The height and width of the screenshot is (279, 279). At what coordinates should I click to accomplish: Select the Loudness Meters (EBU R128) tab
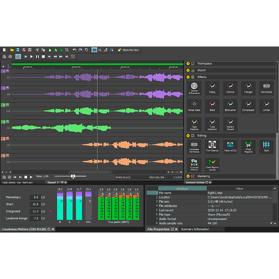25,229
